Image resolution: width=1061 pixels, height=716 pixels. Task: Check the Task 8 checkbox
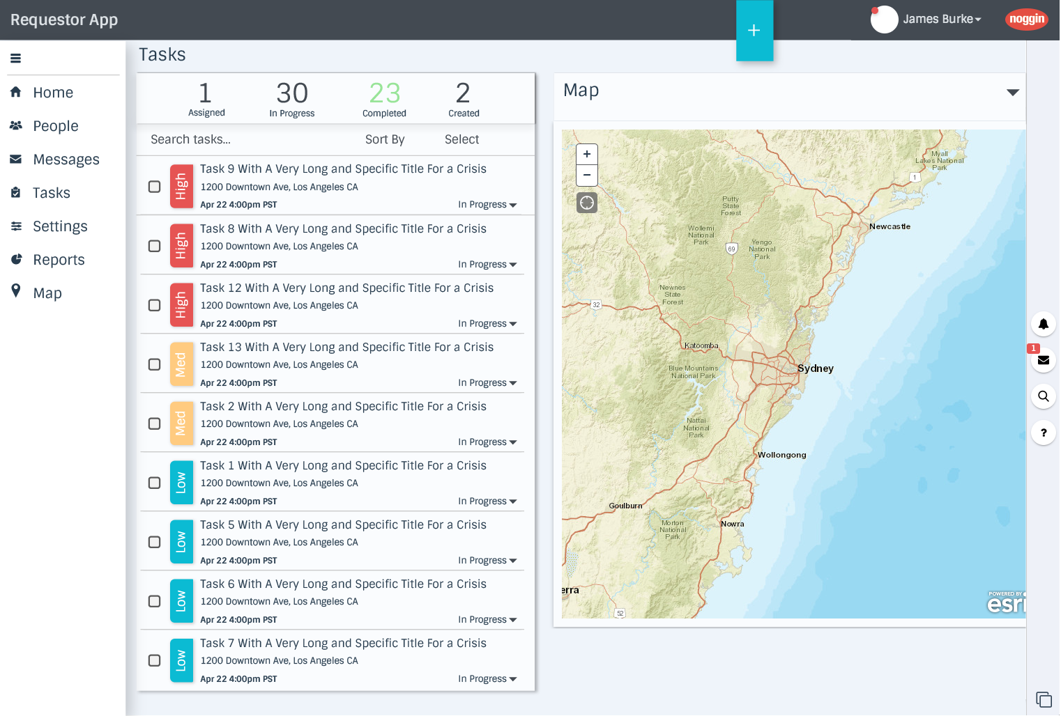point(155,246)
